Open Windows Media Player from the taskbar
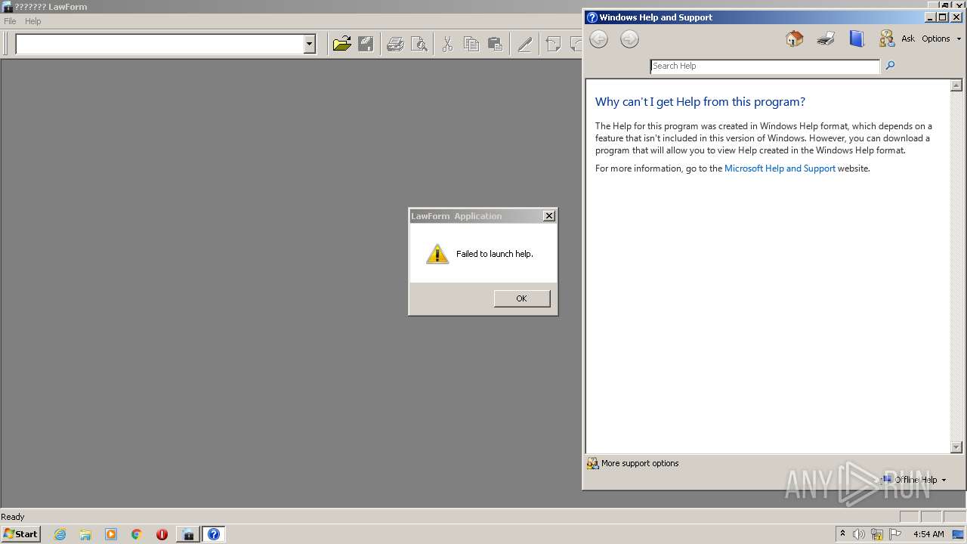Image resolution: width=967 pixels, height=544 pixels. click(x=111, y=534)
